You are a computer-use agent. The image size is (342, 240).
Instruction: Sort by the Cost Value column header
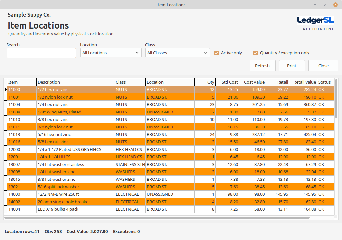click(x=253, y=82)
